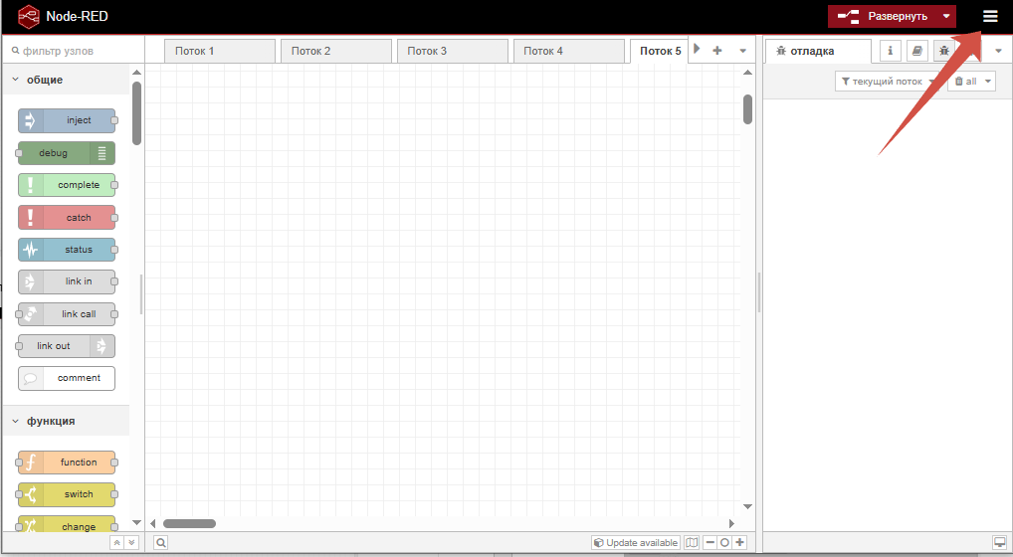The height and width of the screenshot is (557, 1013).
Task: Open deploy options dropdown arrow
Action: pos(946,16)
